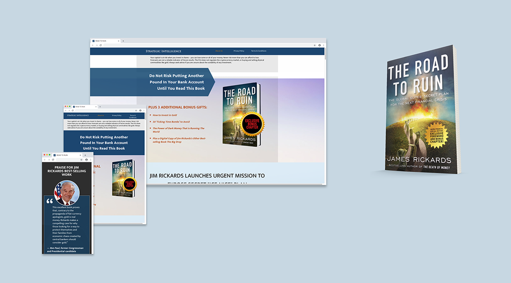The width and height of the screenshot is (511, 283).
Task: Click the bookmark star in the medium-sized window
Action: pos(136,110)
